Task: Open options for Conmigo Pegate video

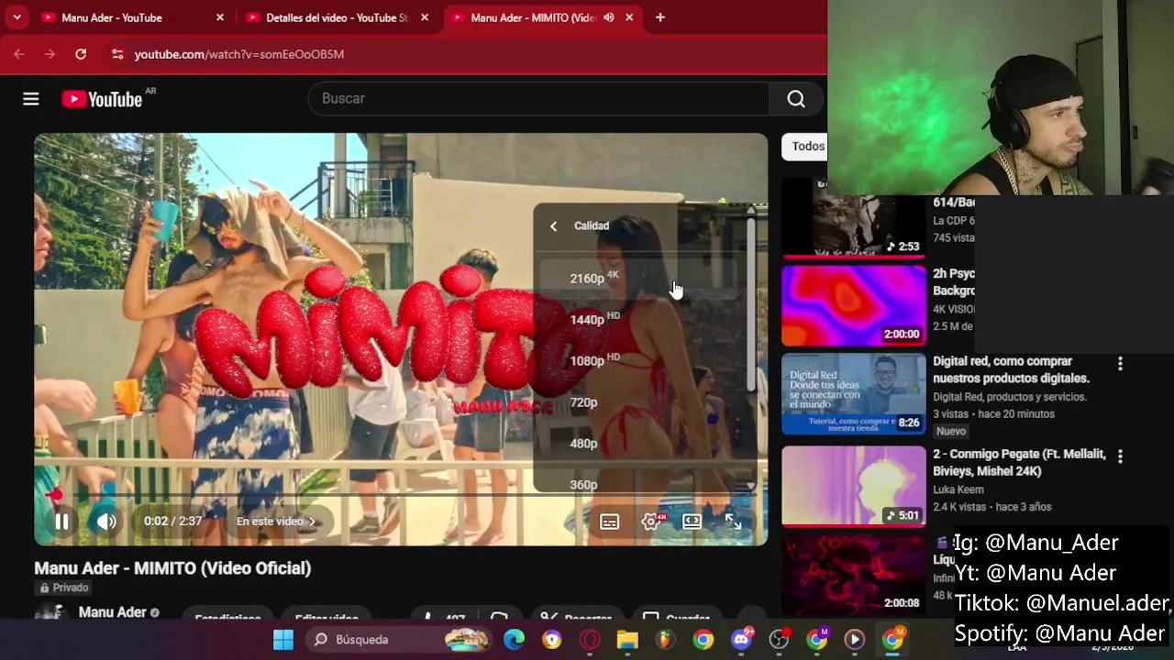Action: click(x=1120, y=456)
